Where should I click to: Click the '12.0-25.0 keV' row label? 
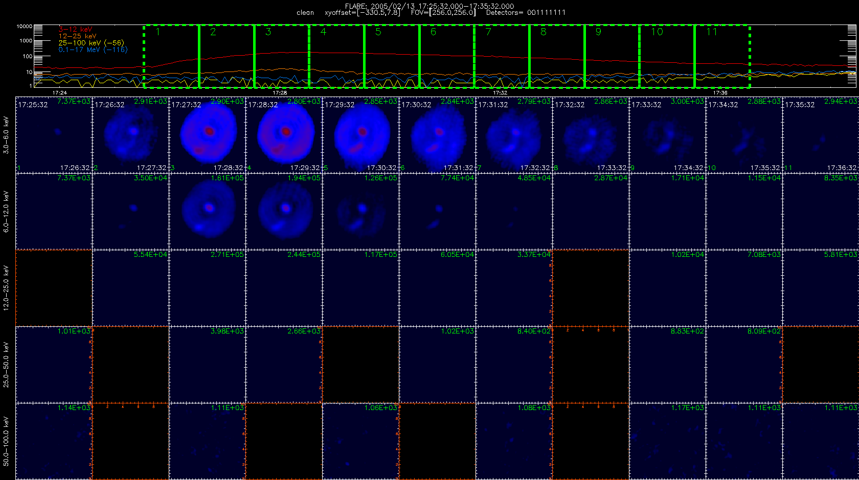[x=6, y=288]
